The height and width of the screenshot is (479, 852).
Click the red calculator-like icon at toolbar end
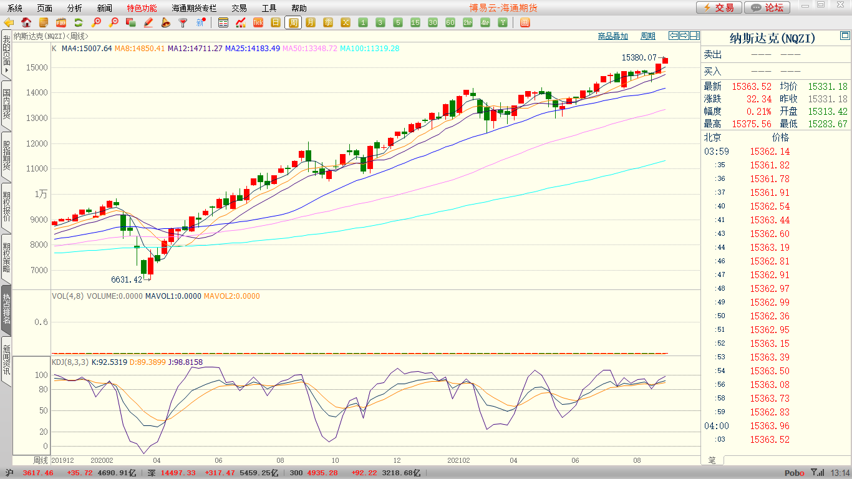coord(525,22)
